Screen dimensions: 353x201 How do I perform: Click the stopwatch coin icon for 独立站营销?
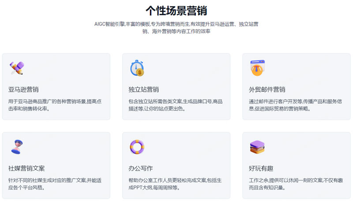tap(137, 68)
